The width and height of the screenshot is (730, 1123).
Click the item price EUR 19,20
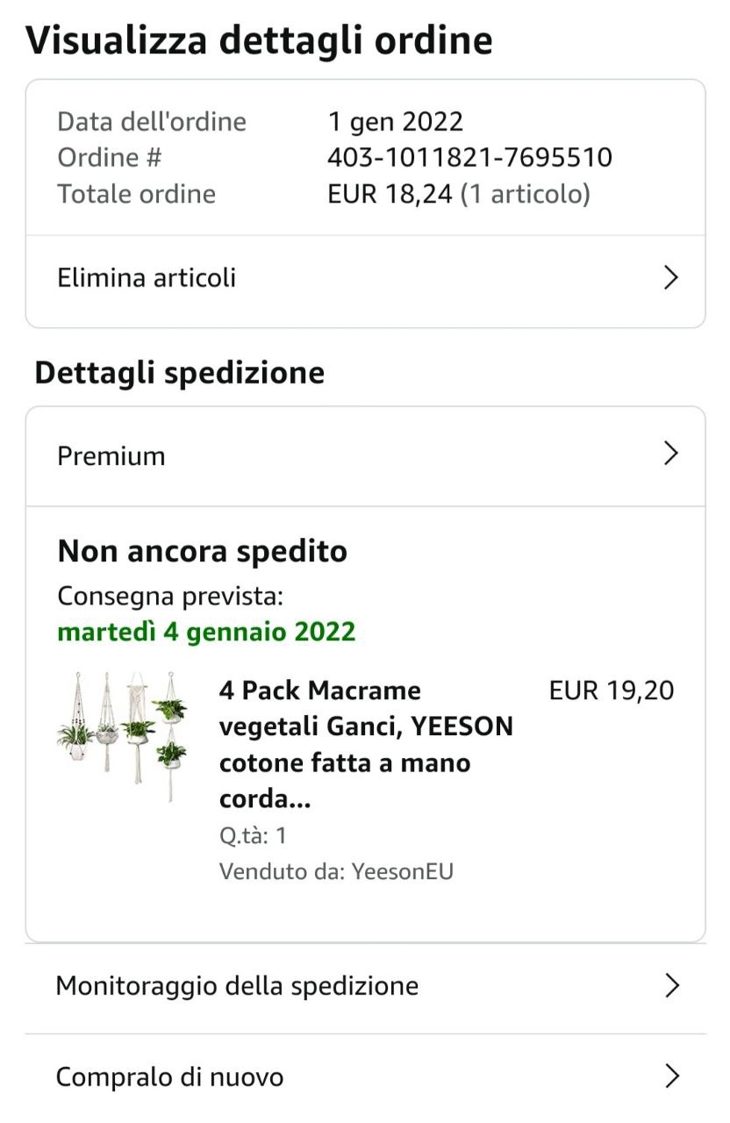point(612,691)
